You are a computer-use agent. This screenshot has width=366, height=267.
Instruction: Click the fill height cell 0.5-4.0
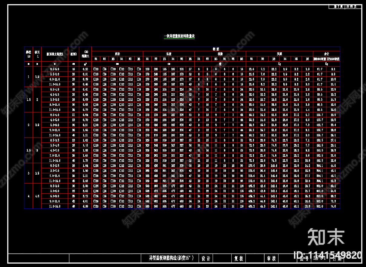[x=55, y=115]
